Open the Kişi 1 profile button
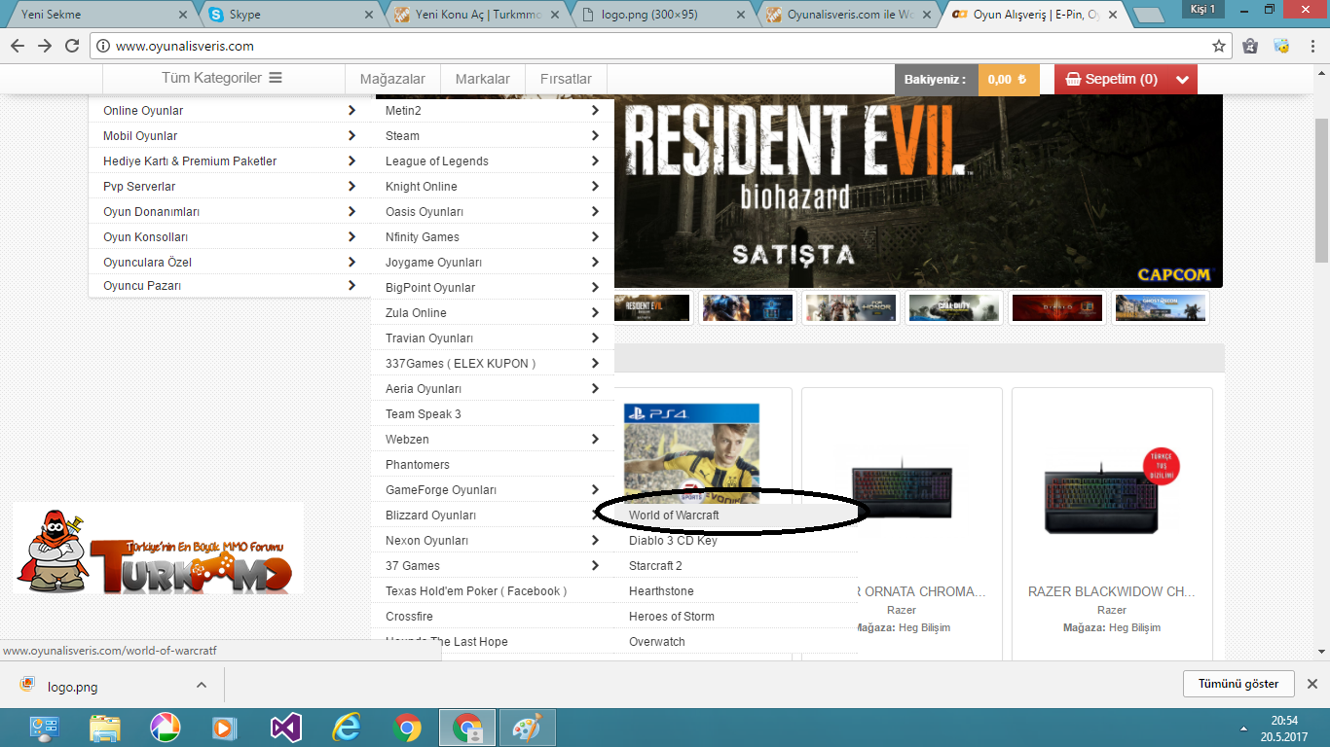This screenshot has width=1330, height=747. (1204, 9)
